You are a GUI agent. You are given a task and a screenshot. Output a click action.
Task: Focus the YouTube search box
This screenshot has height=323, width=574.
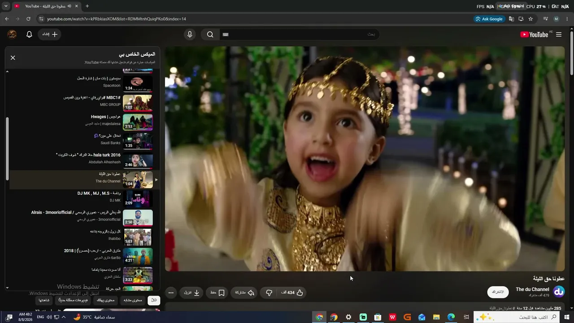click(x=299, y=35)
